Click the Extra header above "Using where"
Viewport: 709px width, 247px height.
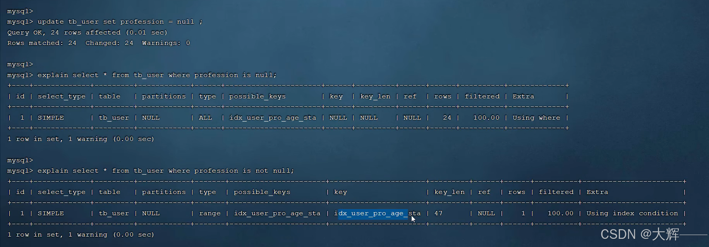tap(523, 96)
